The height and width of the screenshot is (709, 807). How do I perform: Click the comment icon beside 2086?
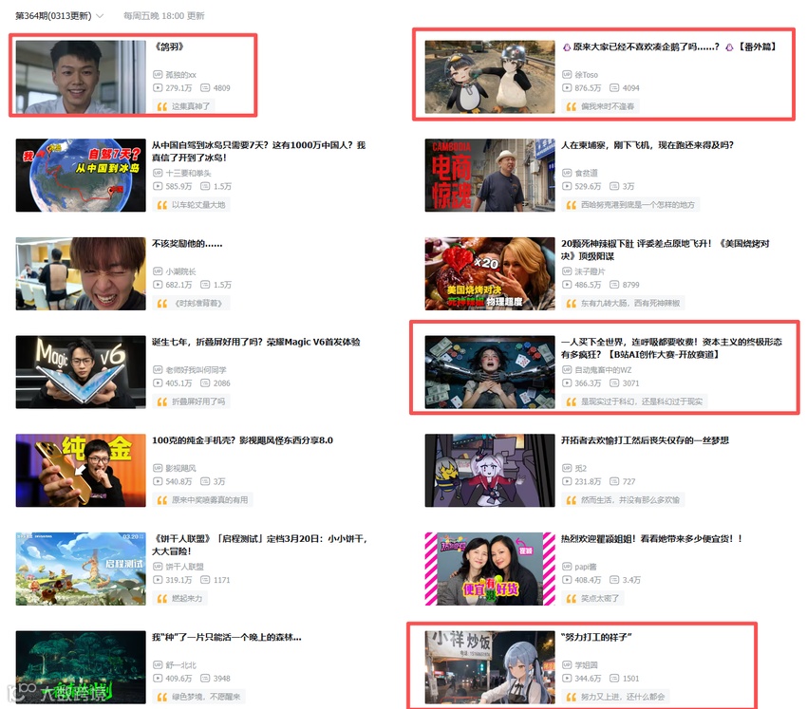[205, 382]
